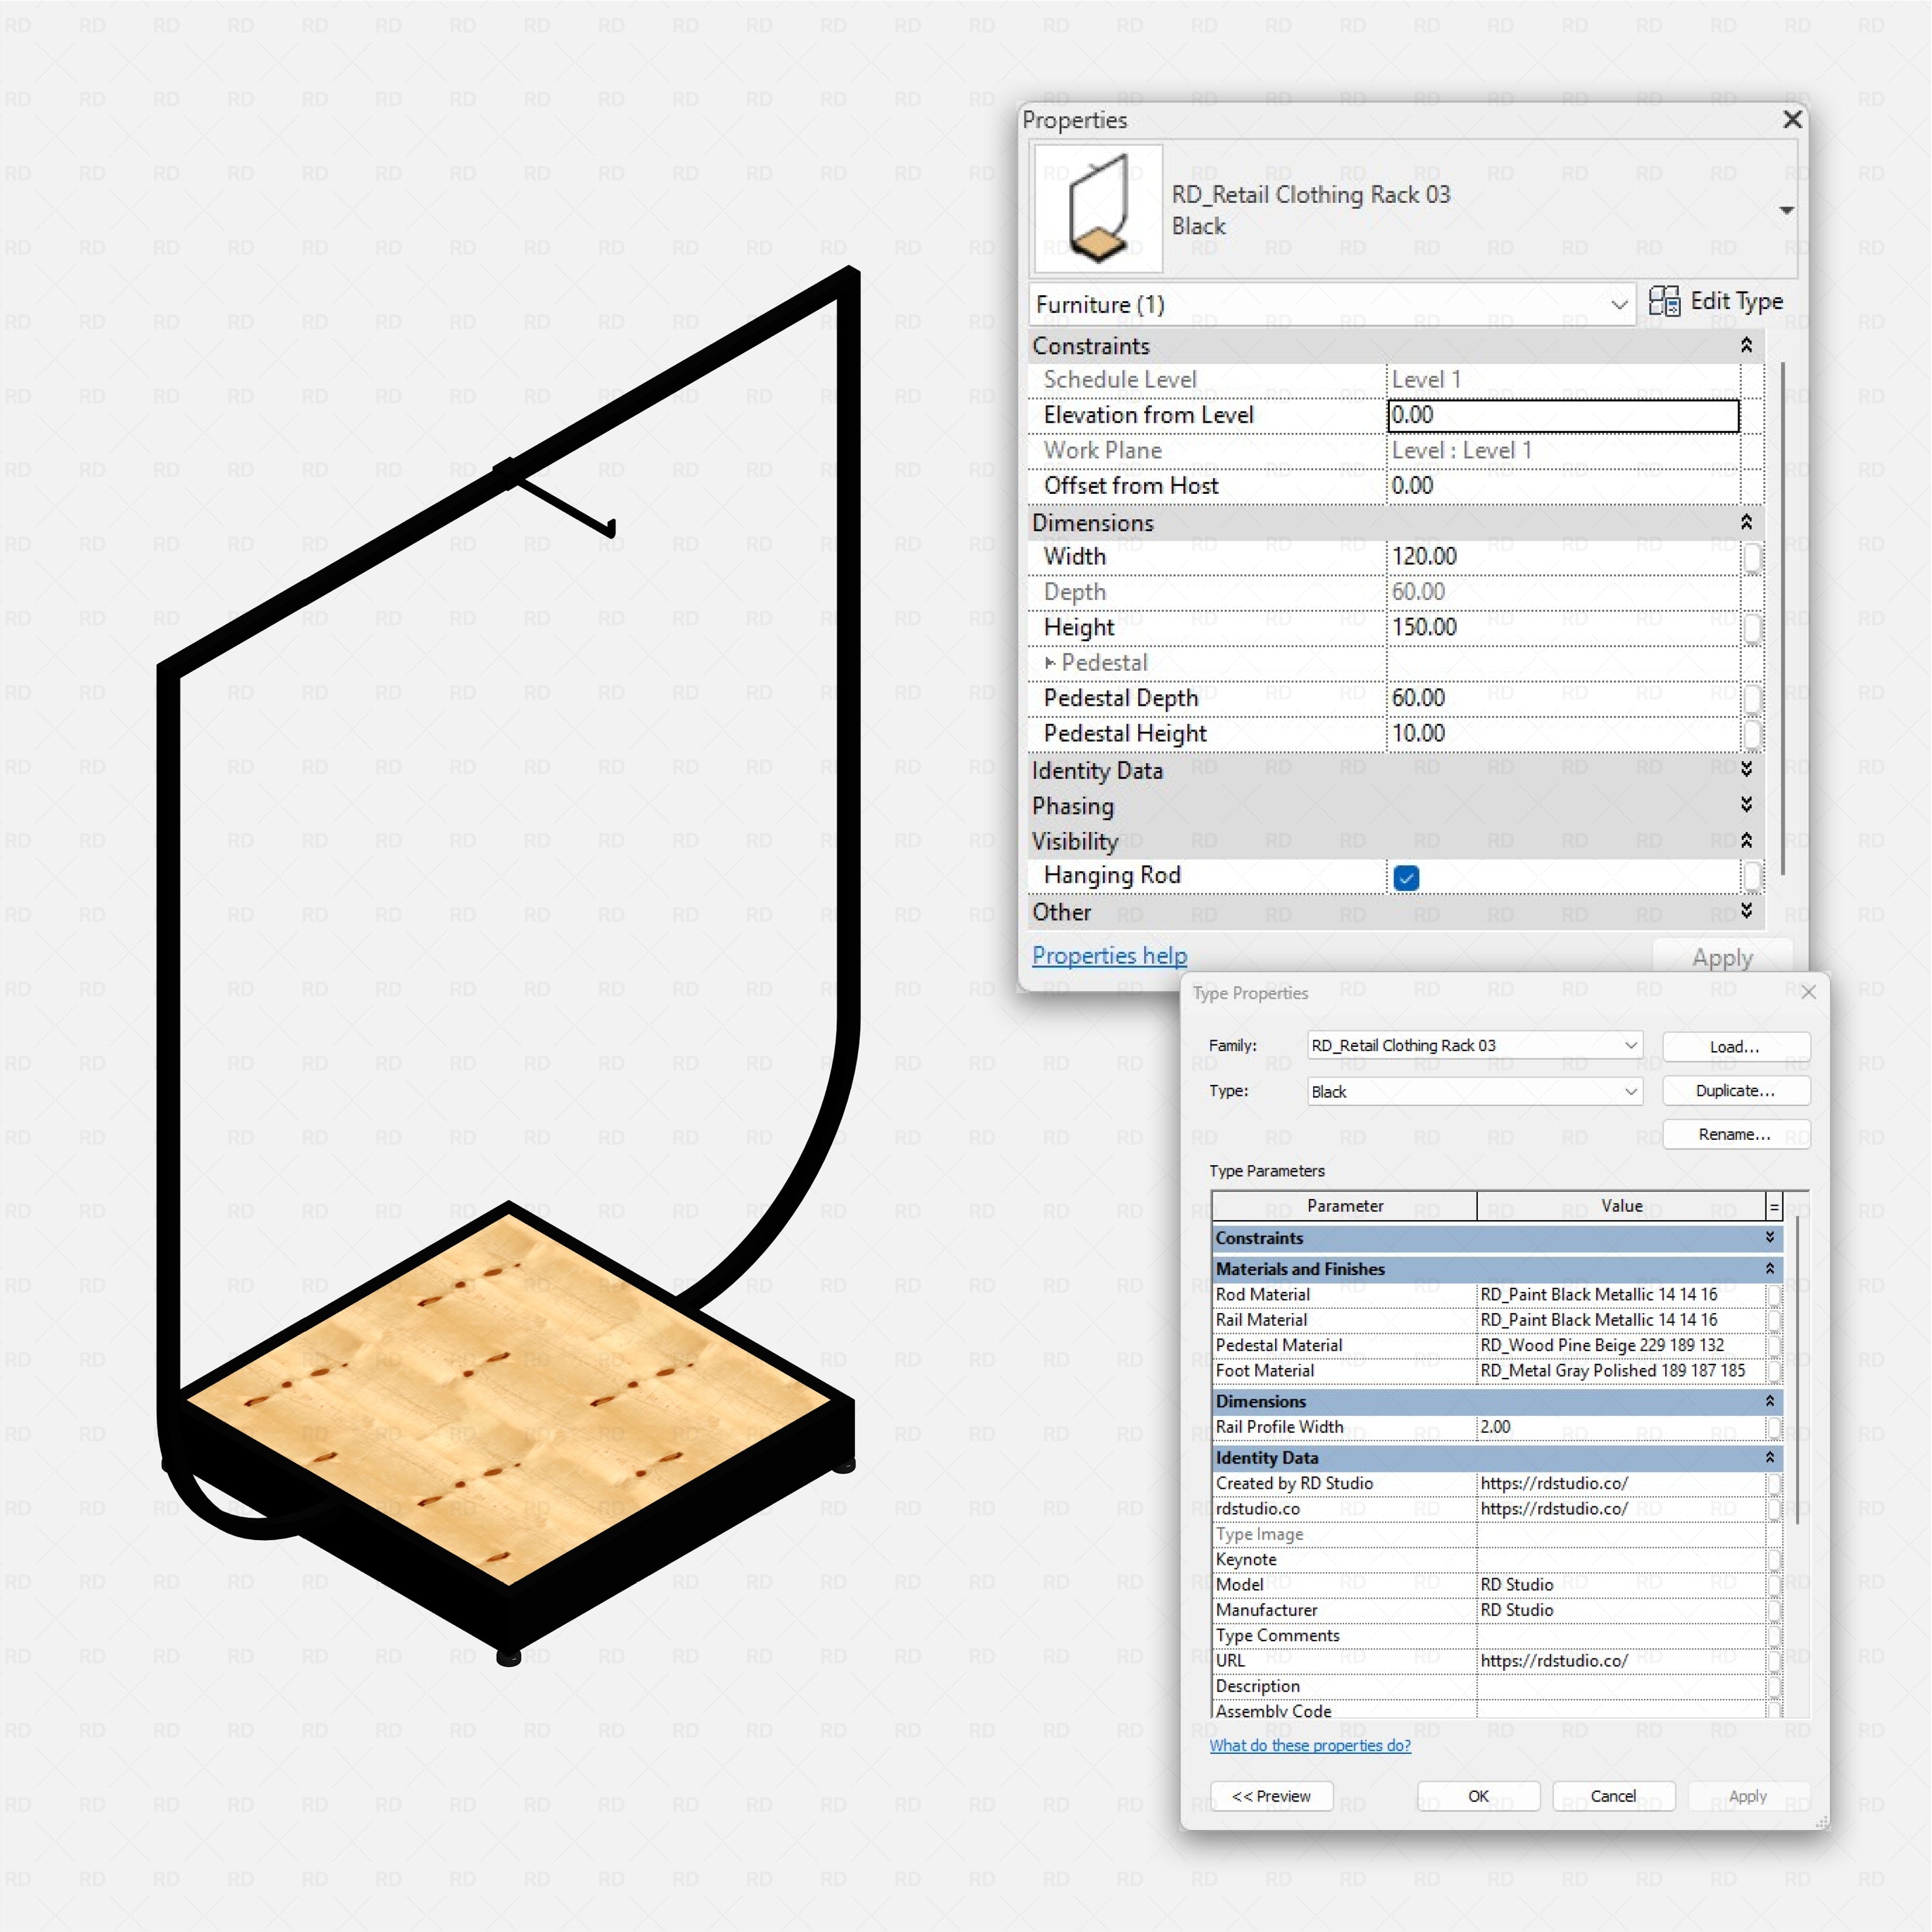Click associate parameter button for Pedestal Height
Screen dimensions: 1932x1932
tap(1752, 735)
